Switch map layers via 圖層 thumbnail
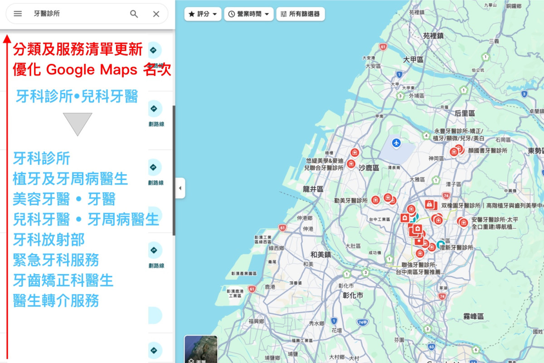This screenshot has width=544, height=363. pyautogui.click(x=201, y=349)
